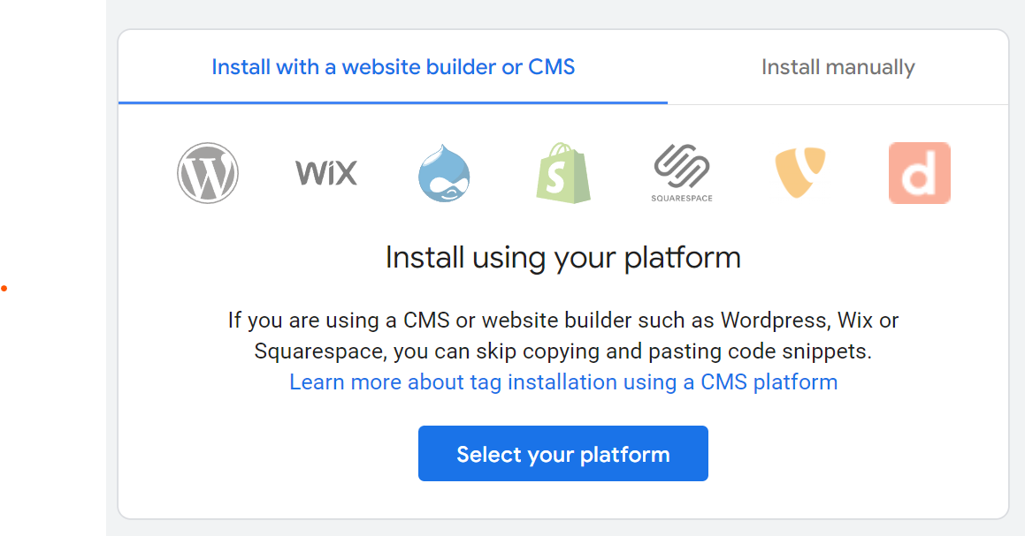Click the gray area below the card
This screenshot has height=536, width=1025.
click(563, 528)
